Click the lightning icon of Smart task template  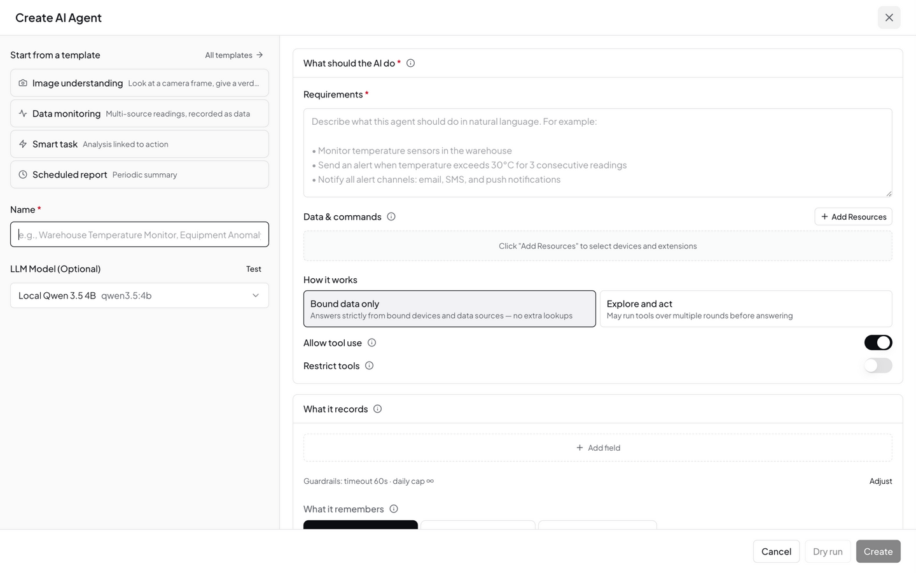point(23,144)
